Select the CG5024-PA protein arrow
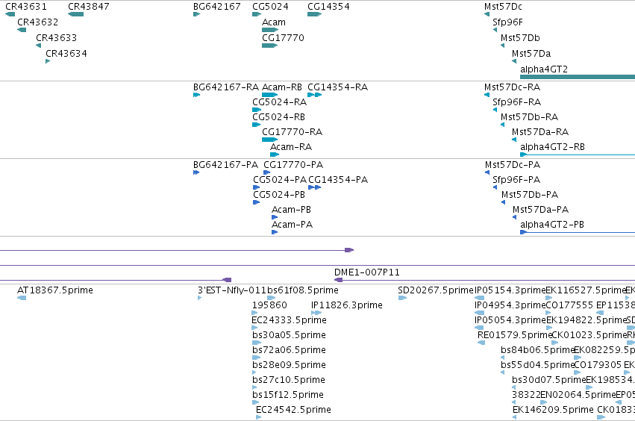This screenshot has width=635, height=421. (x=257, y=187)
